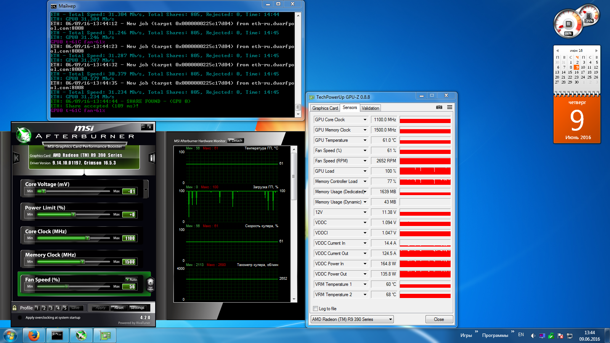Switch to the Graphics Card tab

pyautogui.click(x=325, y=108)
